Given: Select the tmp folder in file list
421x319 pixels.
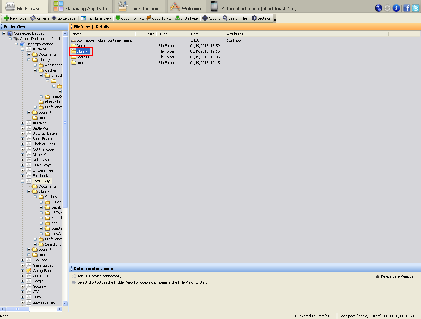Looking at the screenshot, I should click(x=77, y=63).
